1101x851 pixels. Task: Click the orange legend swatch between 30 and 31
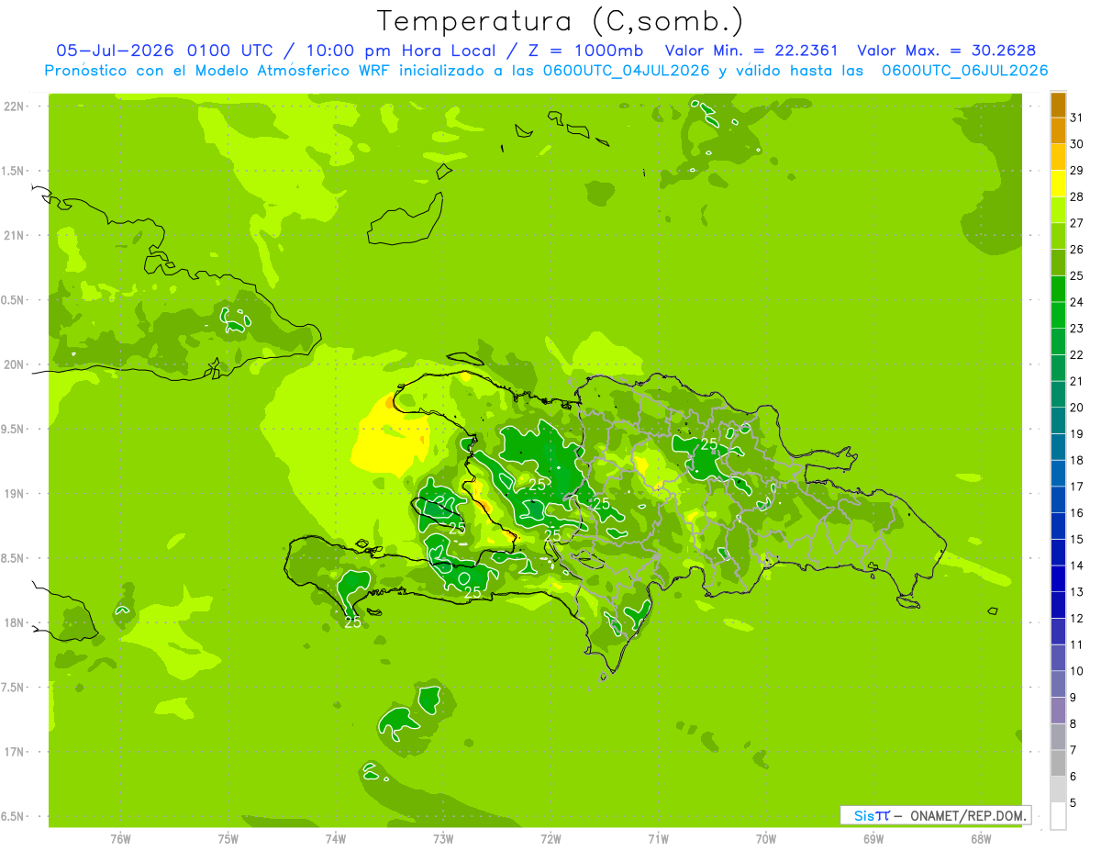1058,131
